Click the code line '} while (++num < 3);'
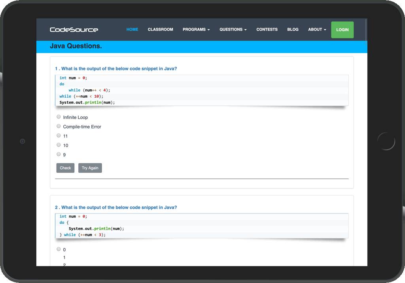405x283 pixels. click(83, 235)
